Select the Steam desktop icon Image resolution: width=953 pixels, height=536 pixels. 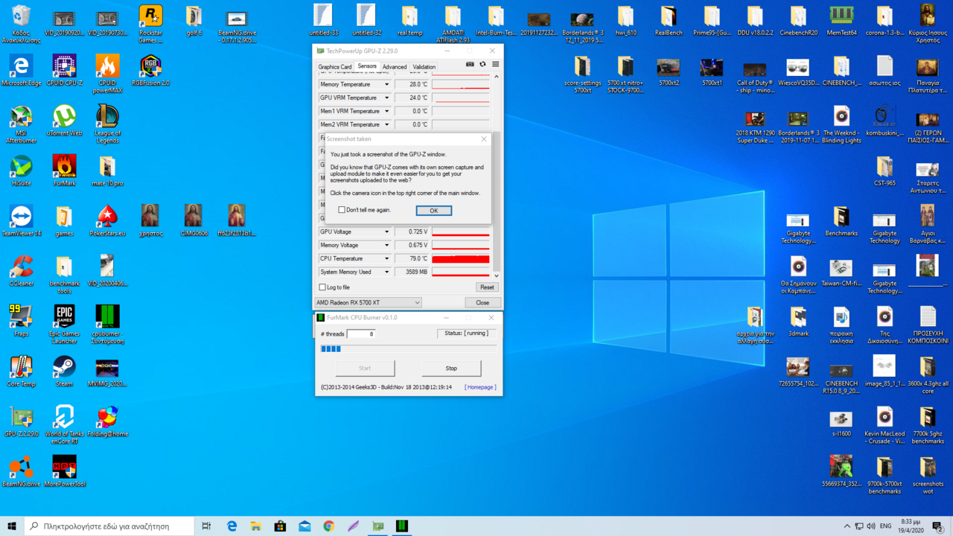point(64,371)
